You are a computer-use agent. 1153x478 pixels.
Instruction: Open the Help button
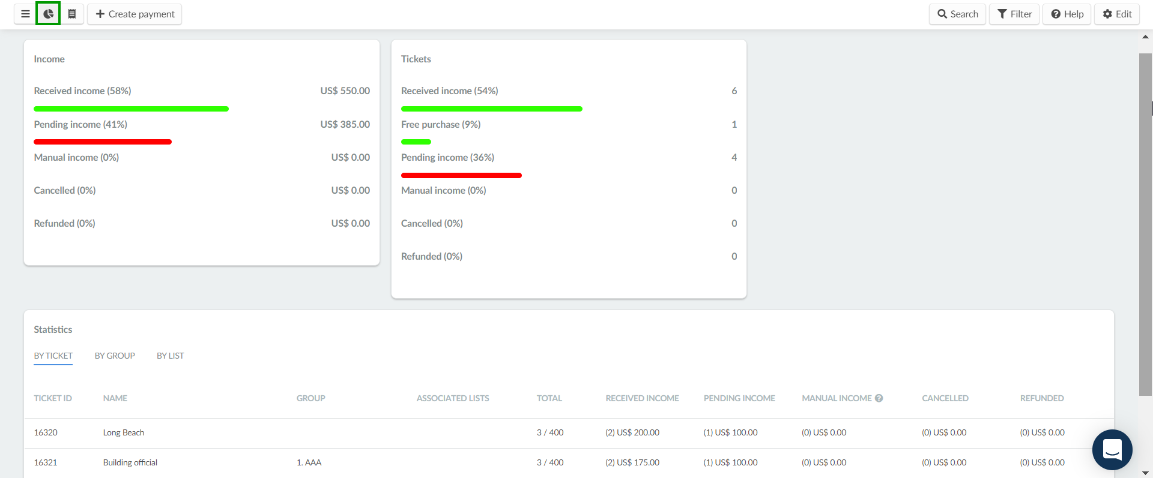1067,14
